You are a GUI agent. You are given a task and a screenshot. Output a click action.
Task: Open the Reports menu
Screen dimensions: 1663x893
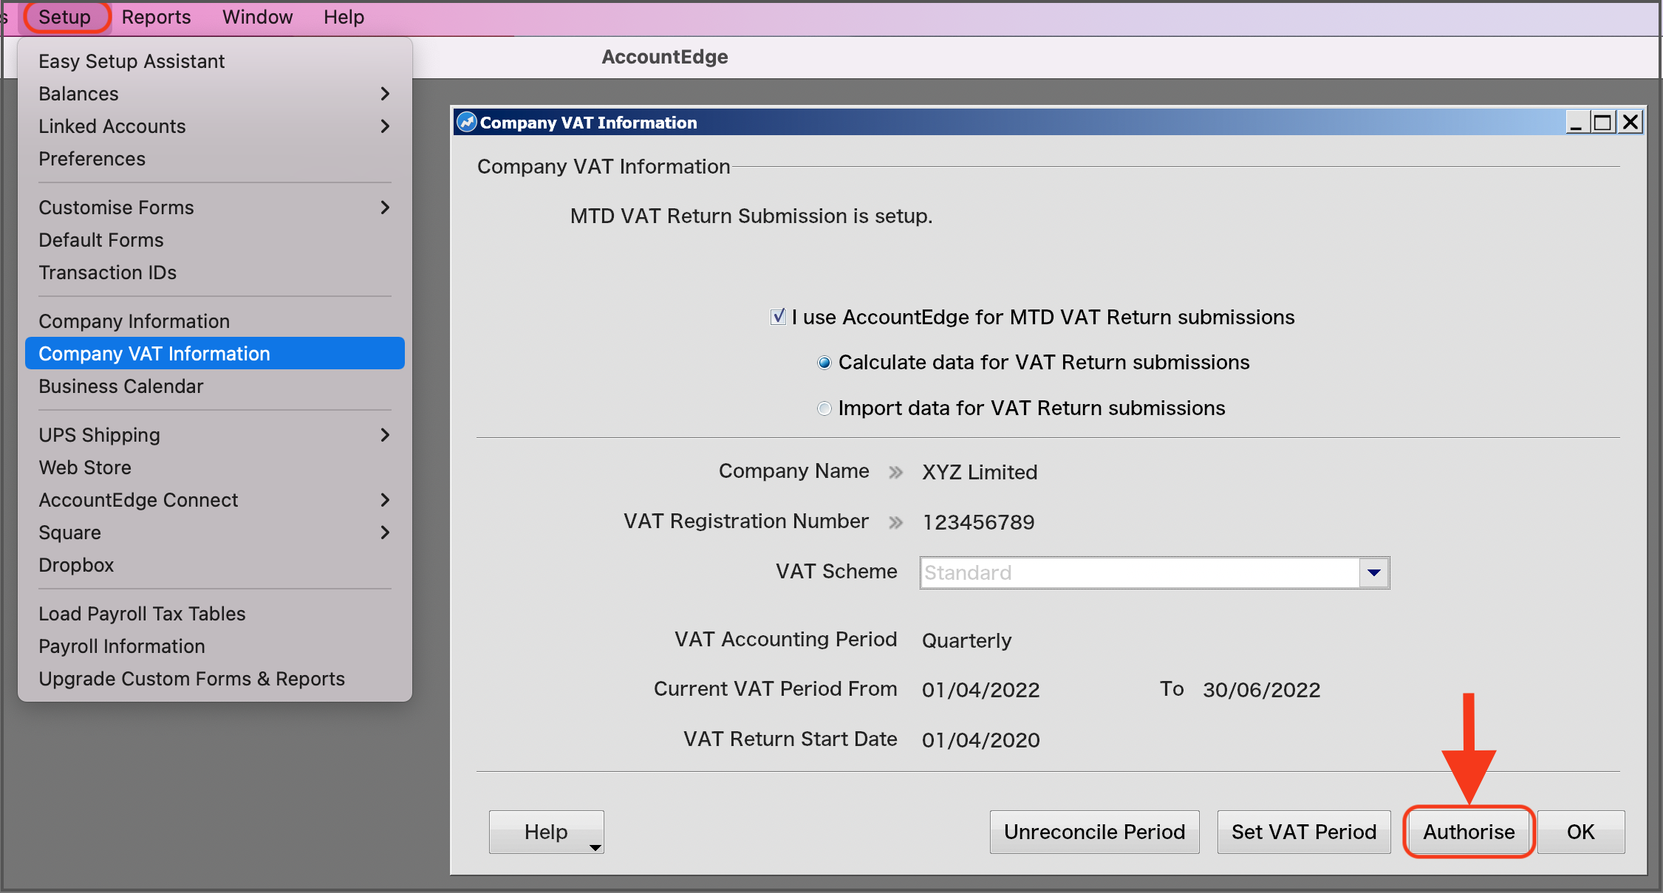click(x=156, y=17)
